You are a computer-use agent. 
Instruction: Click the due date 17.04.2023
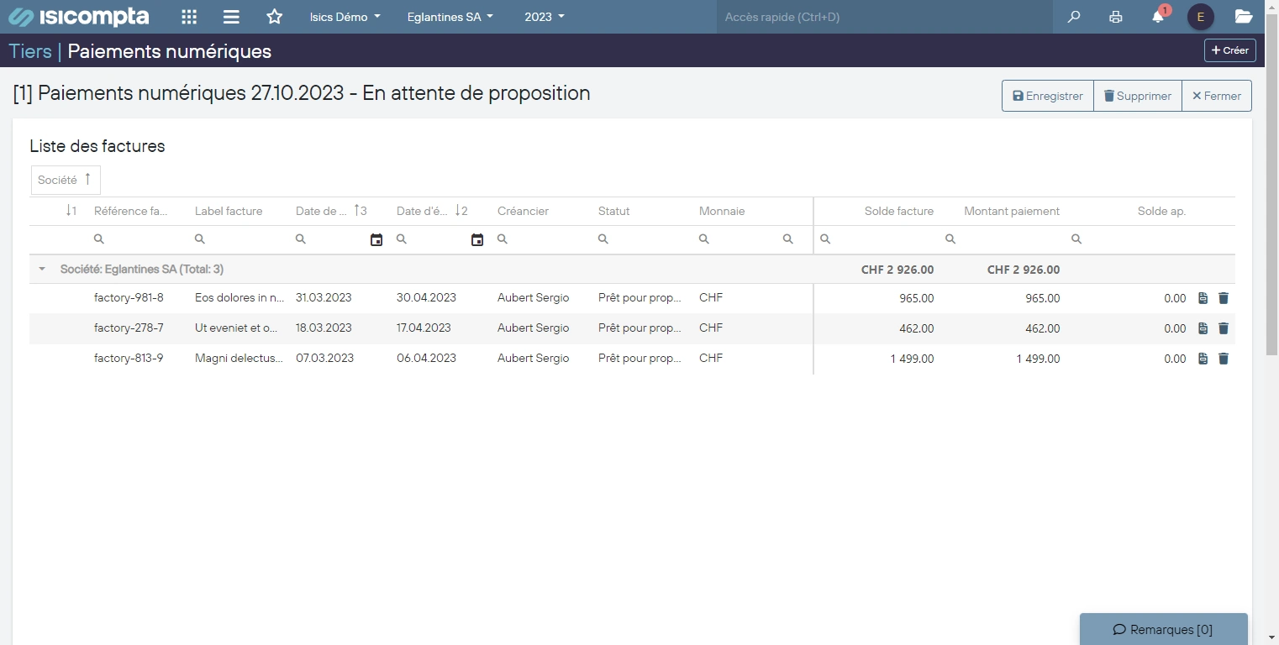424,328
